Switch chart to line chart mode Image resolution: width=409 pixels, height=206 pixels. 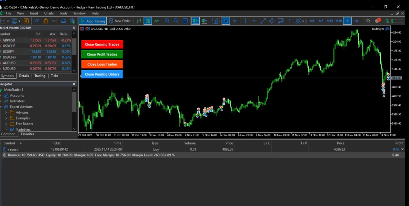pyautogui.click(x=157, y=21)
